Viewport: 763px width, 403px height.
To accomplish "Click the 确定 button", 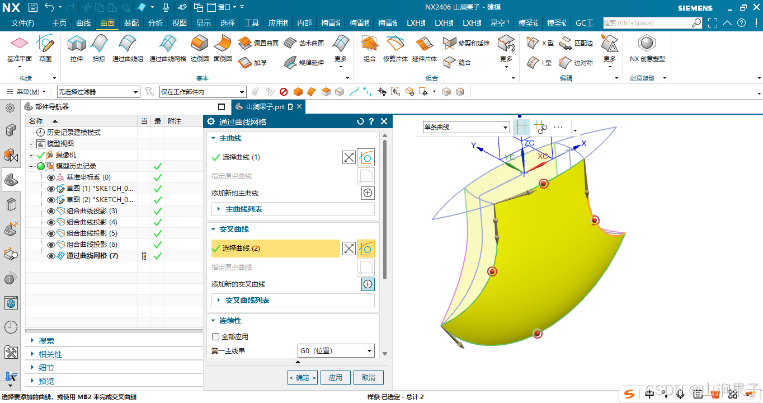I will pyautogui.click(x=303, y=378).
